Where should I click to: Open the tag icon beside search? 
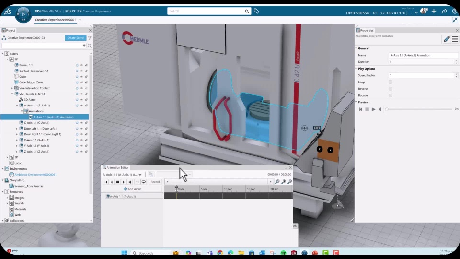[256, 11]
